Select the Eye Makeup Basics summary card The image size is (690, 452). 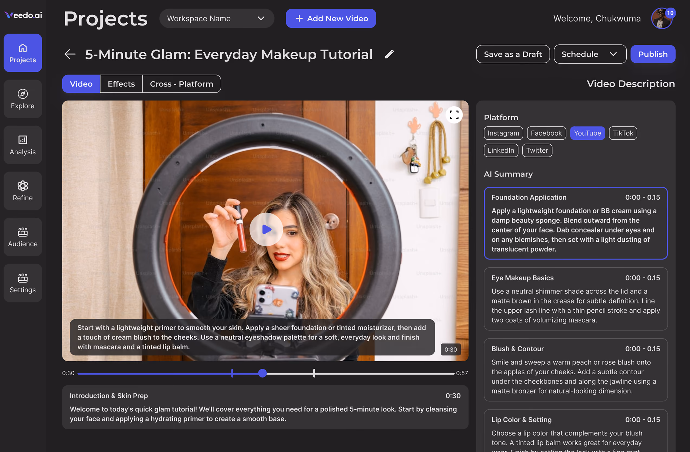(575, 299)
